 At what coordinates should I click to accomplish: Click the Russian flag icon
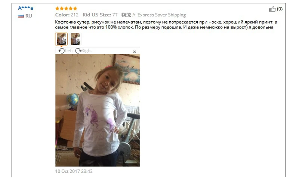21,16
